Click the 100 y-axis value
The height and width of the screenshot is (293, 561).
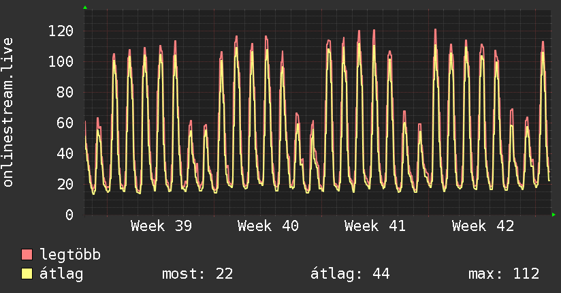(x=61, y=61)
